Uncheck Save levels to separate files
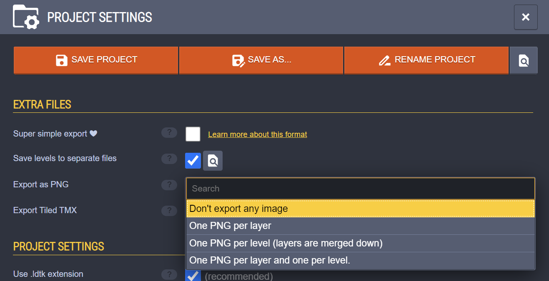Viewport: 549px width, 281px height. pos(193,160)
